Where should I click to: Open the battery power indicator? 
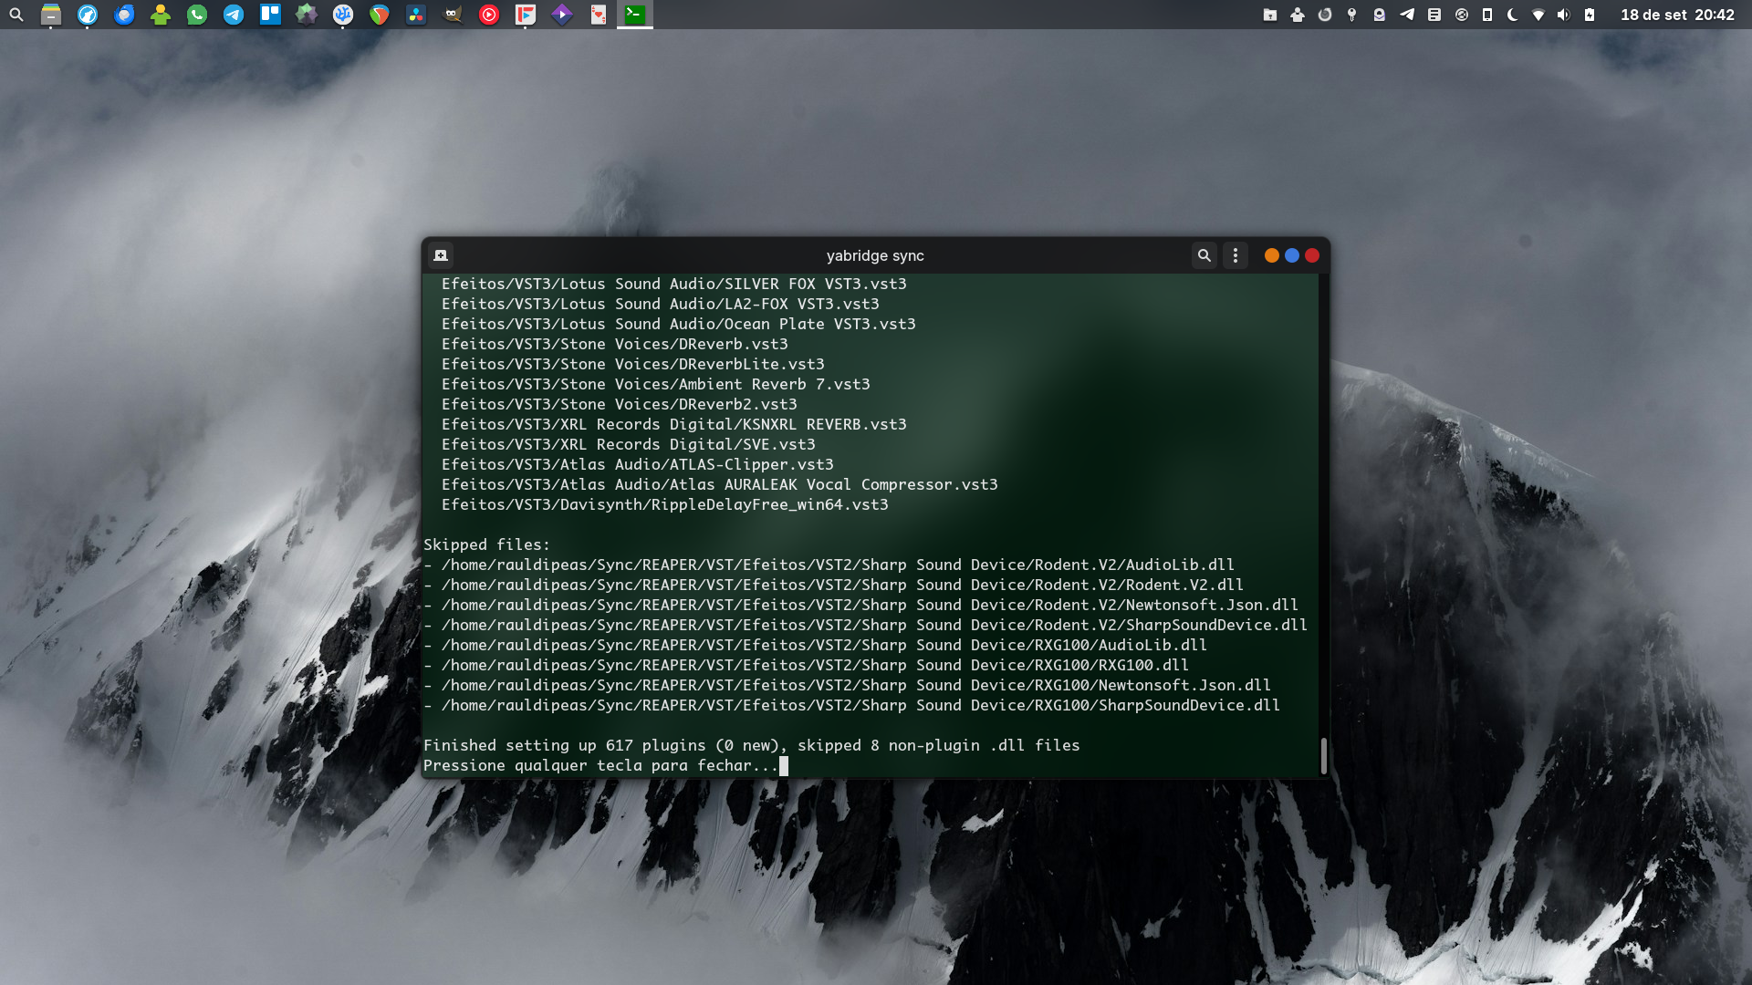pyautogui.click(x=1590, y=15)
